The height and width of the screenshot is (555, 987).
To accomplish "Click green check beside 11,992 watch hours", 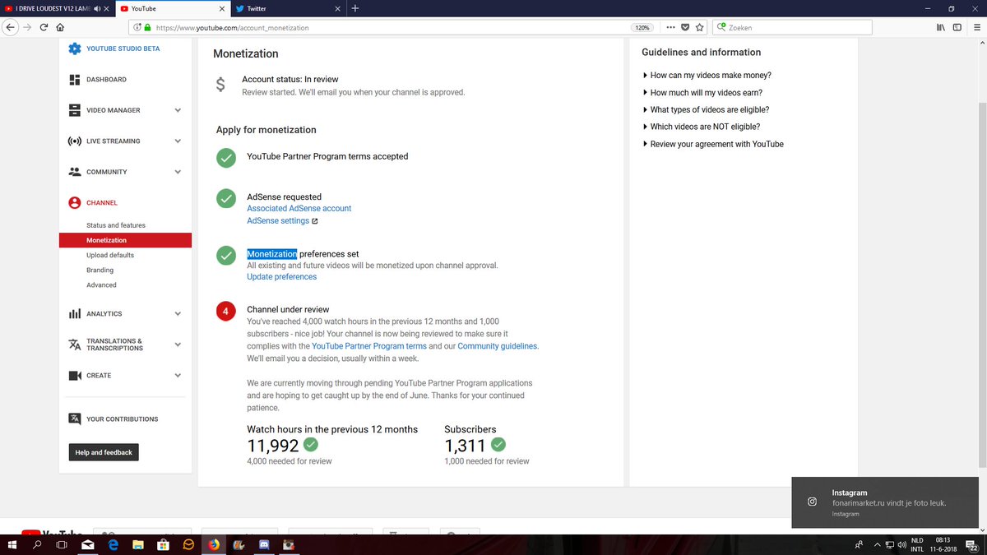I will [x=311, y=445].
